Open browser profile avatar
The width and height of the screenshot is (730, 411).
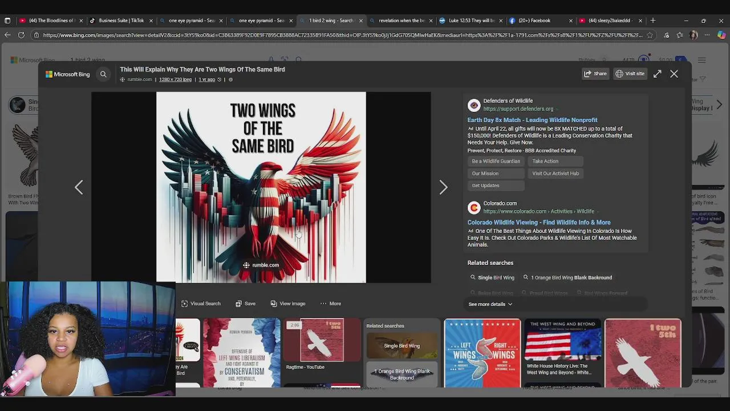693,35
